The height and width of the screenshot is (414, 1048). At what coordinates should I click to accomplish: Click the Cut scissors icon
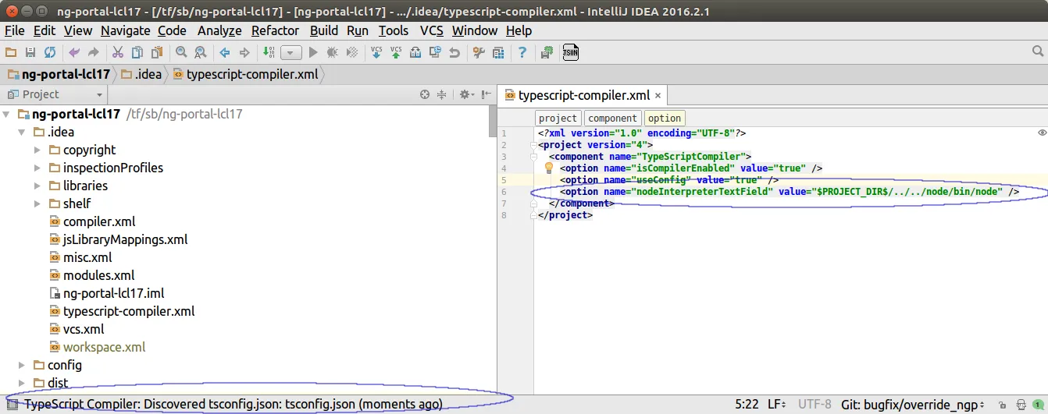click(x=118, y=52)
